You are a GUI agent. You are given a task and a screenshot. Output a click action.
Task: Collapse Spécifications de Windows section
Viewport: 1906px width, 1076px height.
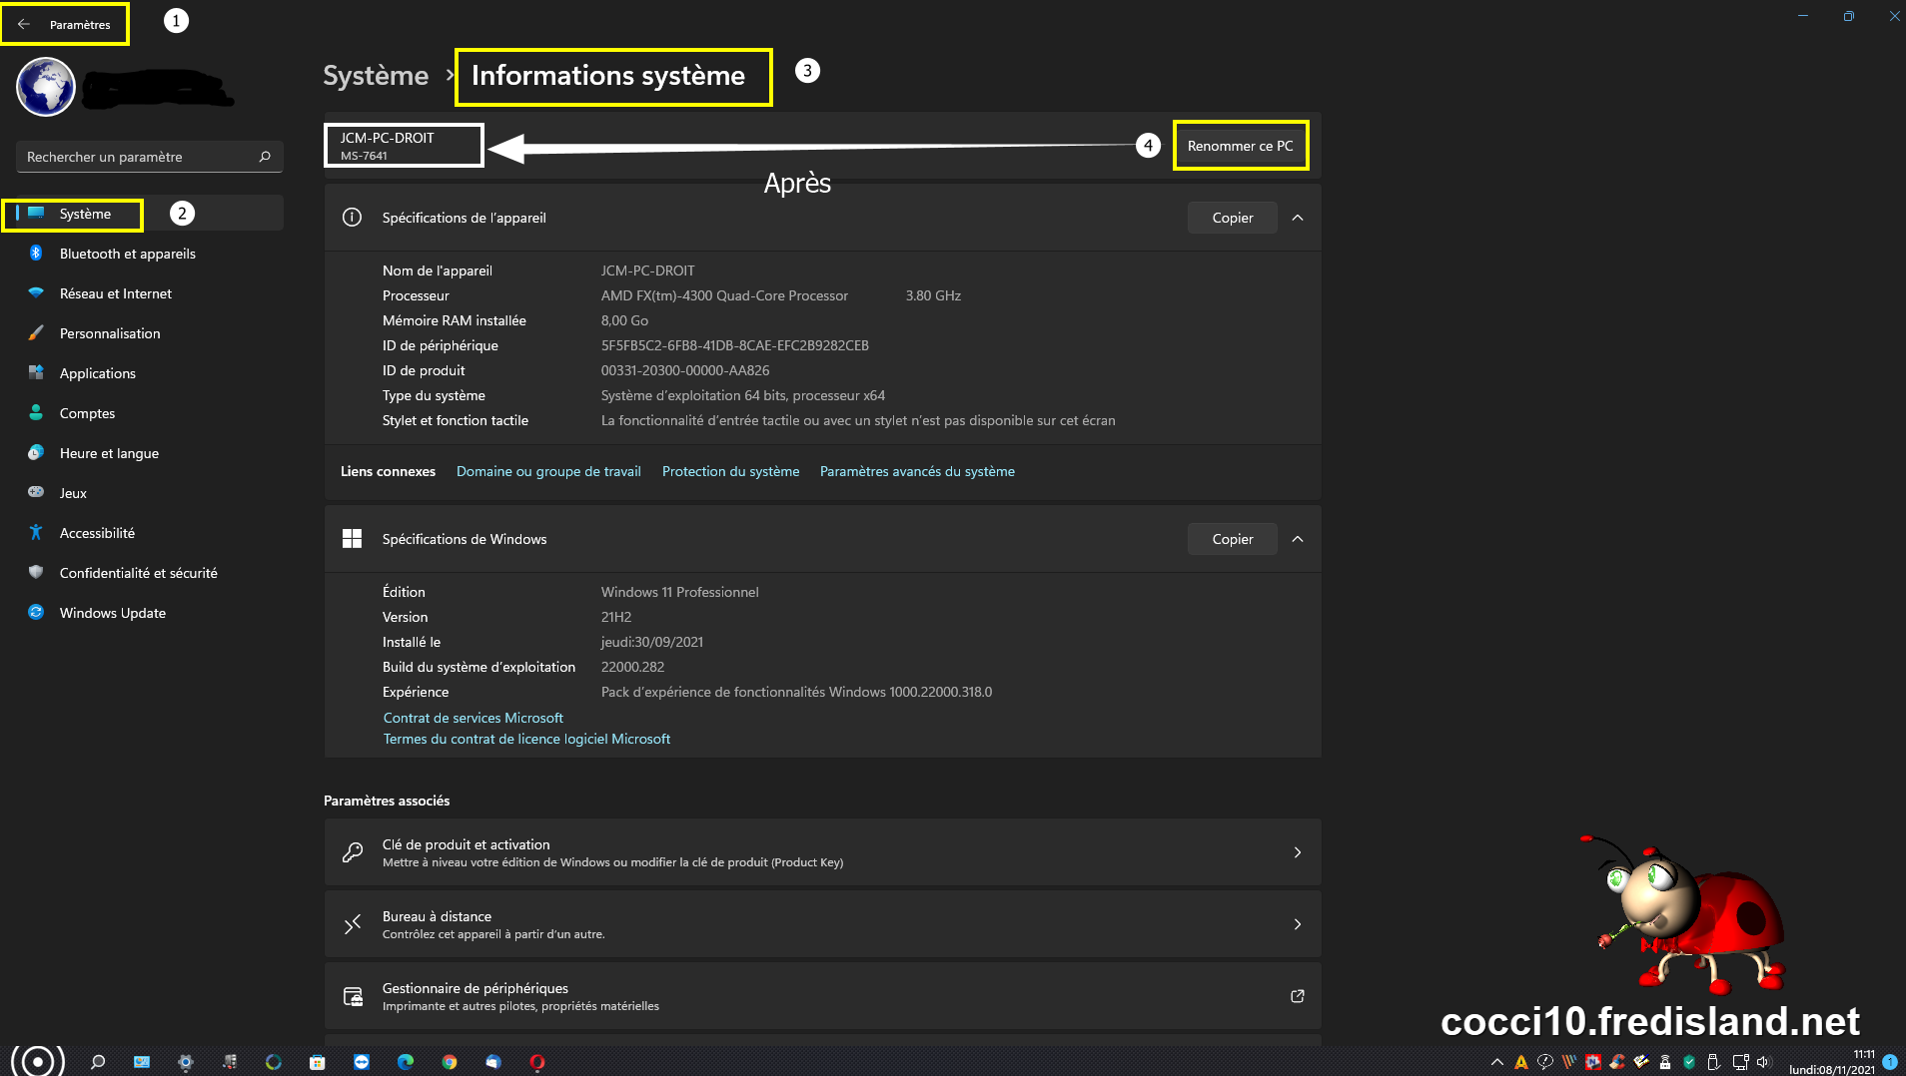1298,539
